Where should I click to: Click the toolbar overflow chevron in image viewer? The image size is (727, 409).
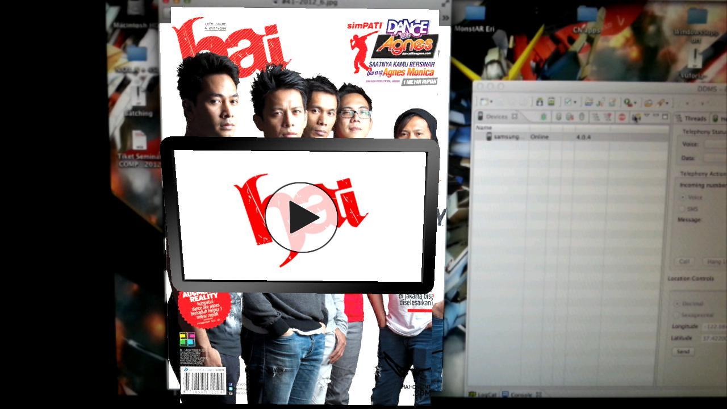pyautogui.click(x=446, y=18)
